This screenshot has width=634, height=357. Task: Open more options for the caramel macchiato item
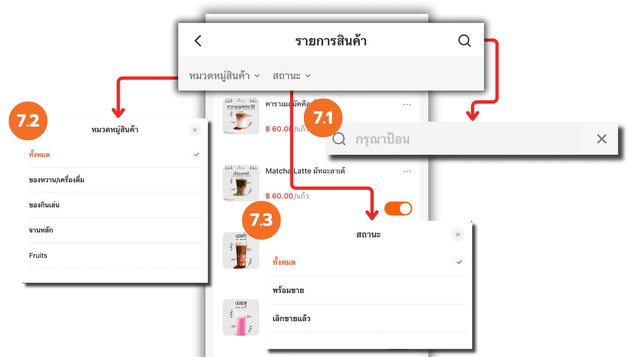point(407,104)
